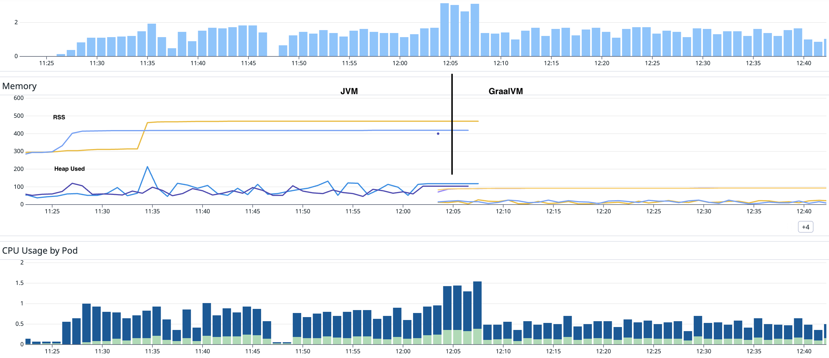829x358 pixels.
Task: Click the 11:25 axis label in the top chart
Action: 46,63
